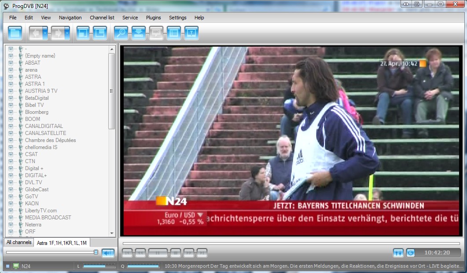467x273 pixels.
Task: Select AUSTRIA 9 TV in channel tree
Action: tap(41, 91)
